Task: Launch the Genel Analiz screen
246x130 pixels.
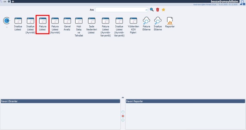Action: 67,21
